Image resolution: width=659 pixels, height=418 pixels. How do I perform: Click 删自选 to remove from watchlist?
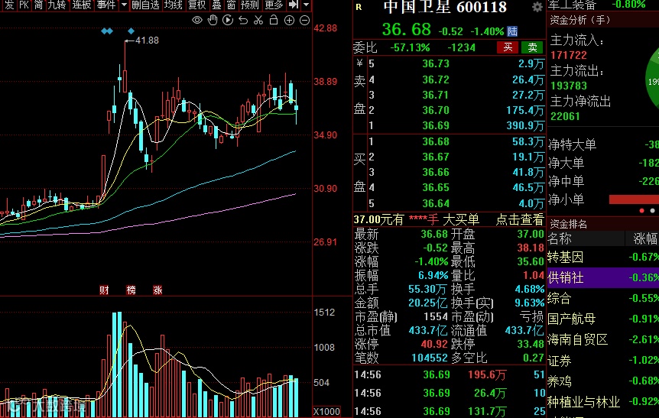click(145, 5)
